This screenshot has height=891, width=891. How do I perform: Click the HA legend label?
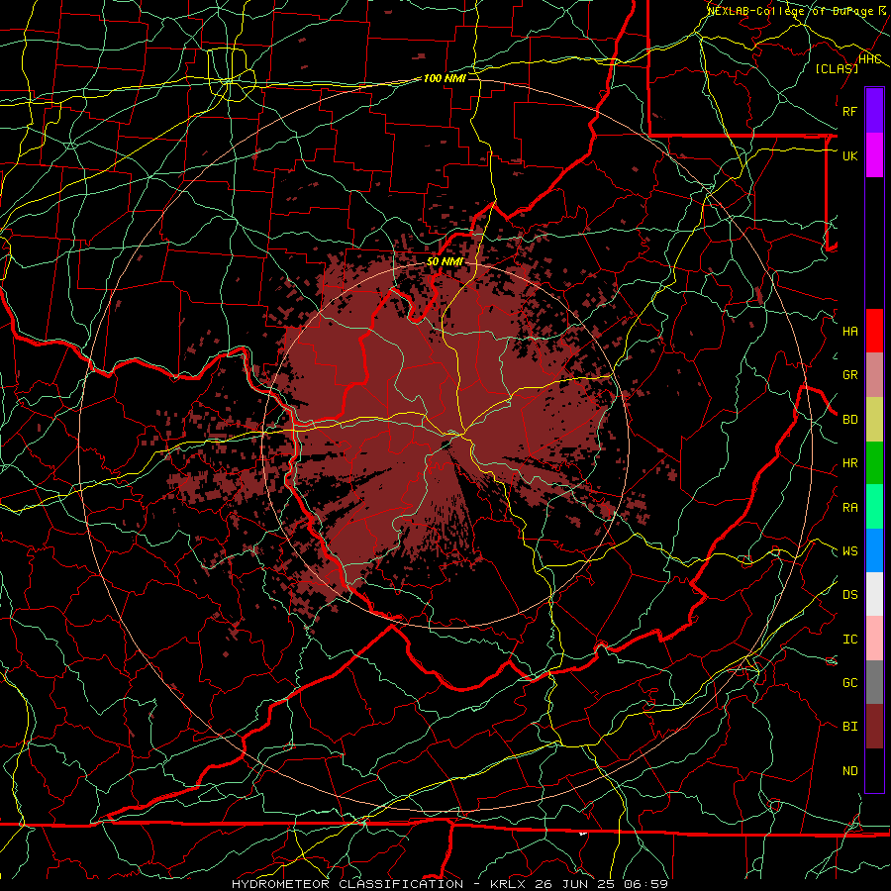[849, 331]
